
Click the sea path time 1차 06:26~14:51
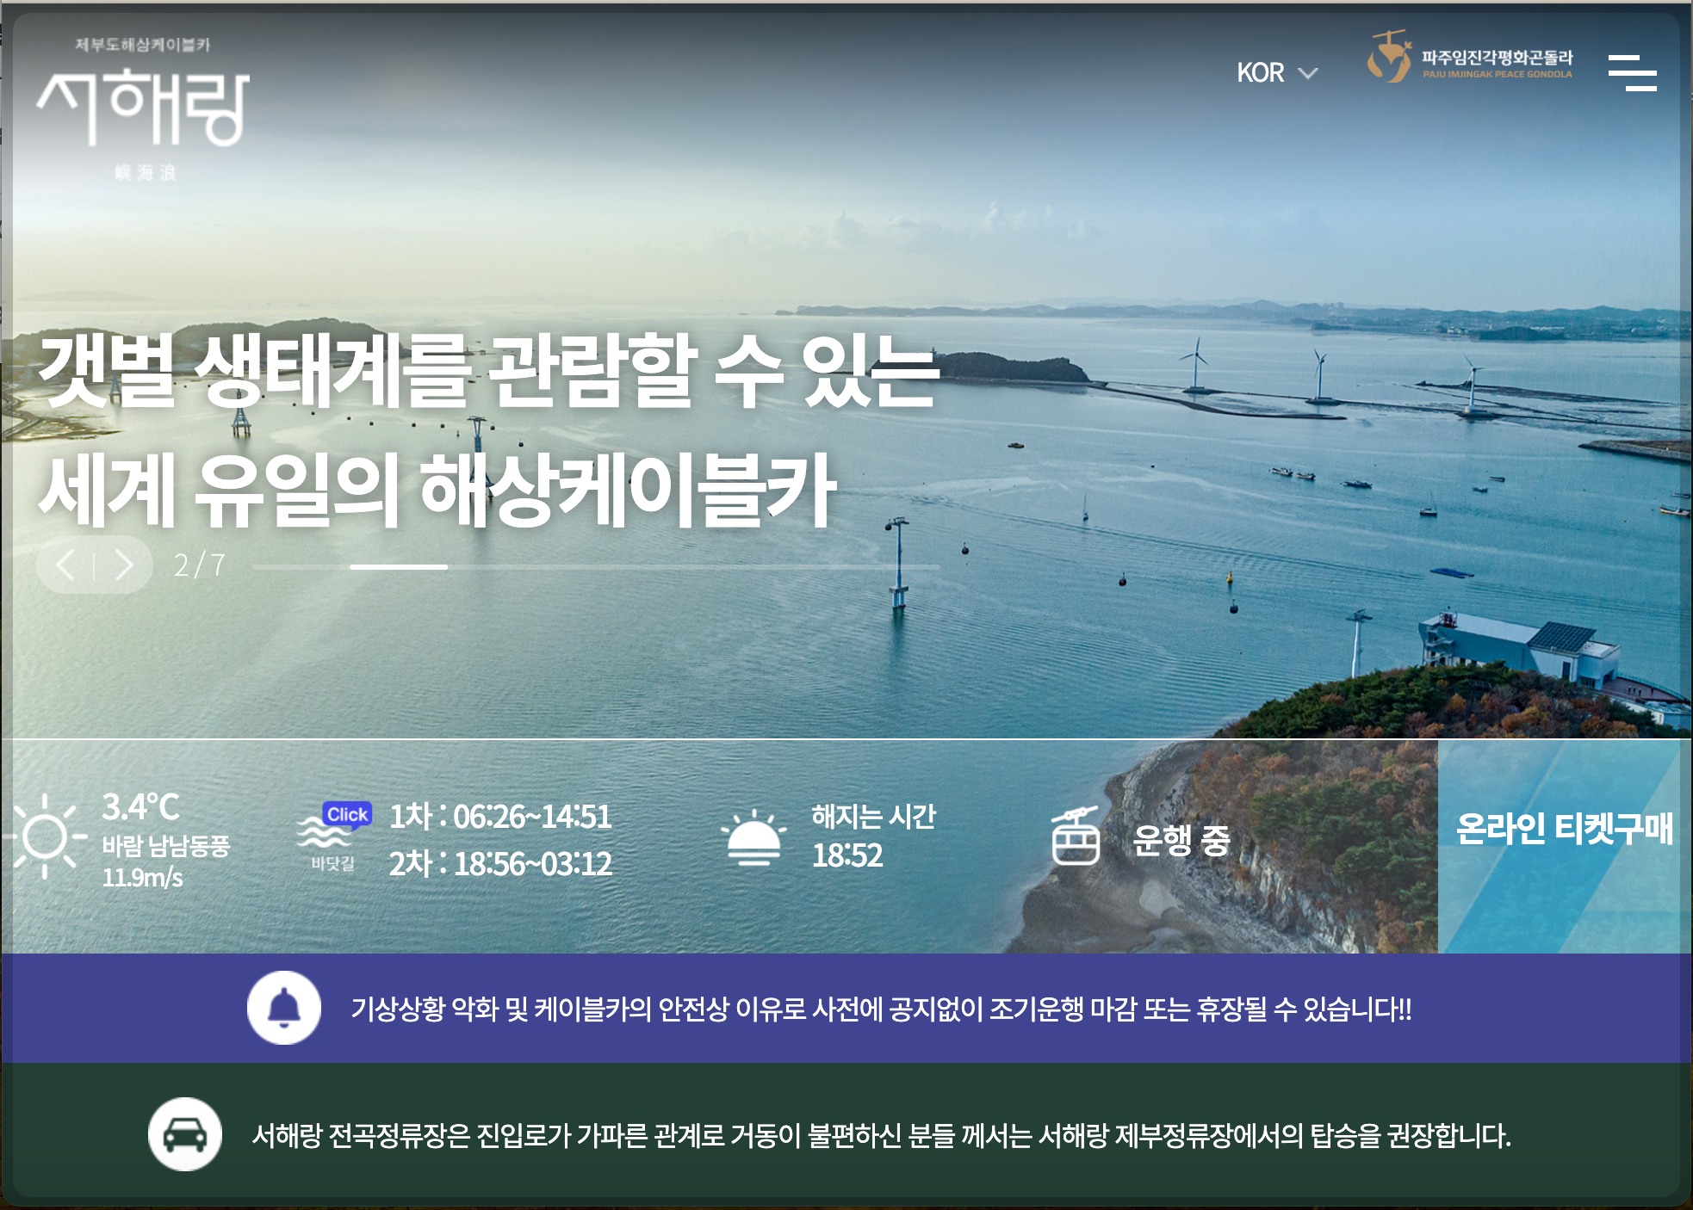(x=500, y=817)
